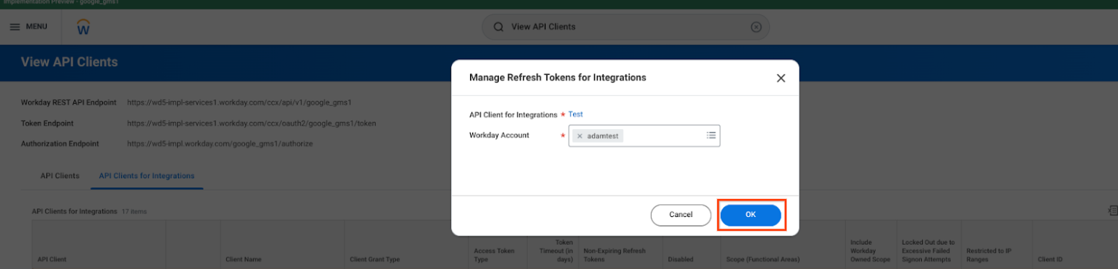Click the View API Clients page title
1118x269 pixels.
69,62
